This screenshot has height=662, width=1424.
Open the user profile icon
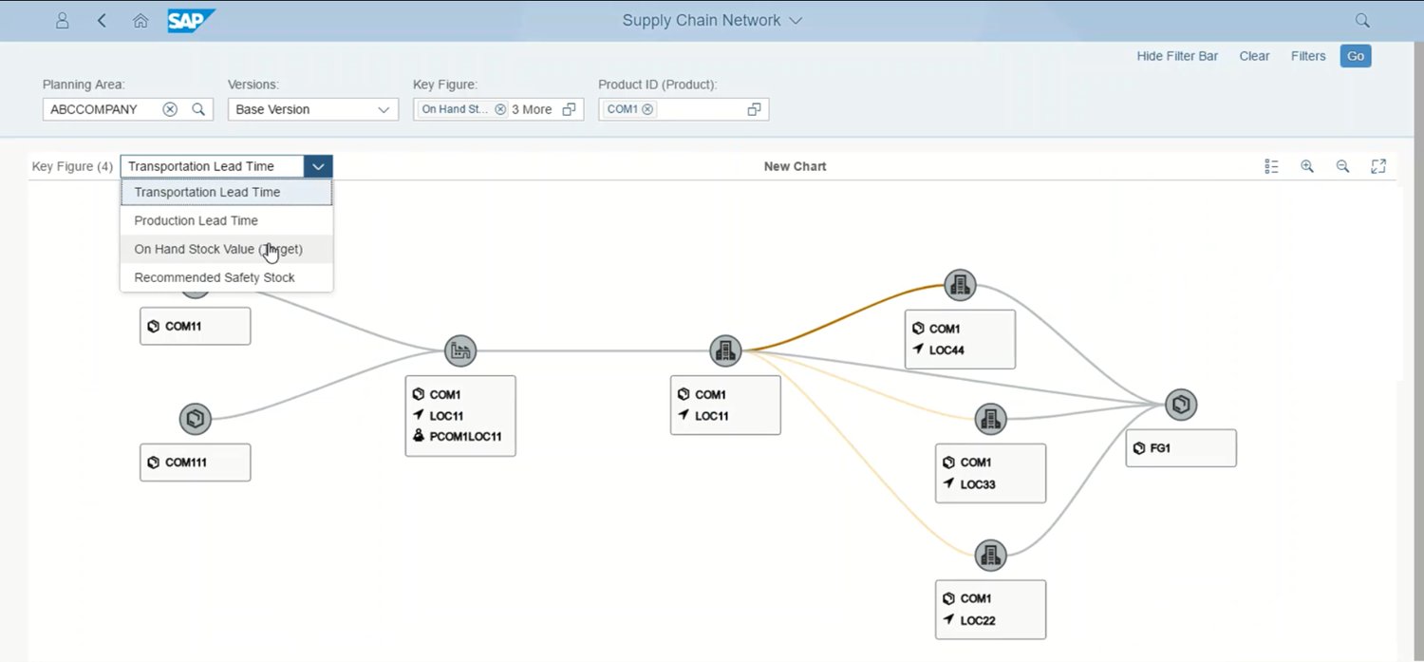coord(63,20)
